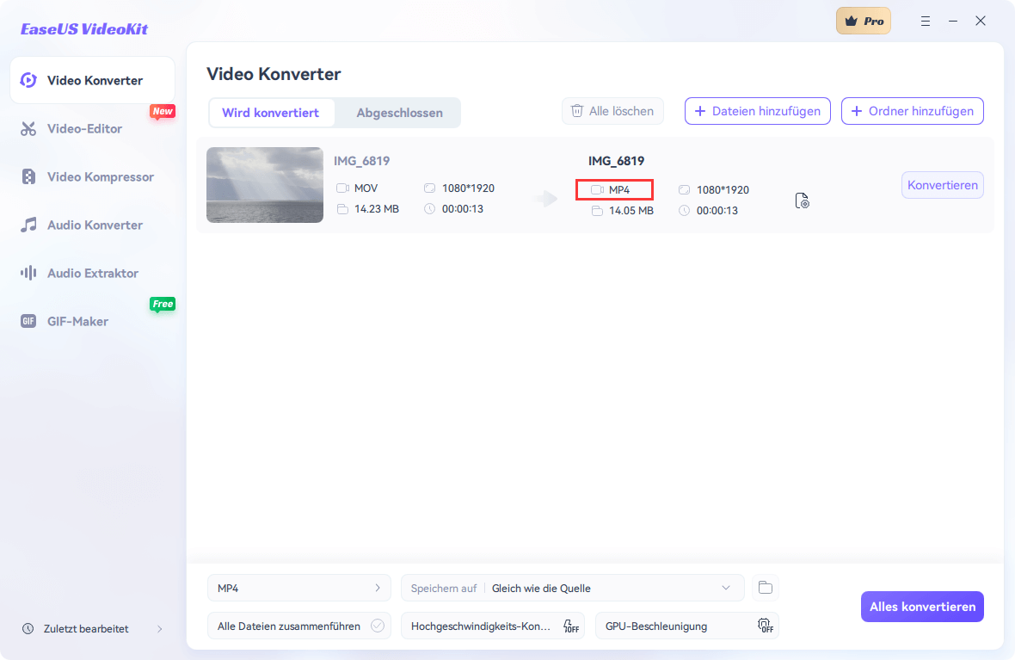
Task: Open the hamburger menu in title bar
Action: [x=926, y=22]
